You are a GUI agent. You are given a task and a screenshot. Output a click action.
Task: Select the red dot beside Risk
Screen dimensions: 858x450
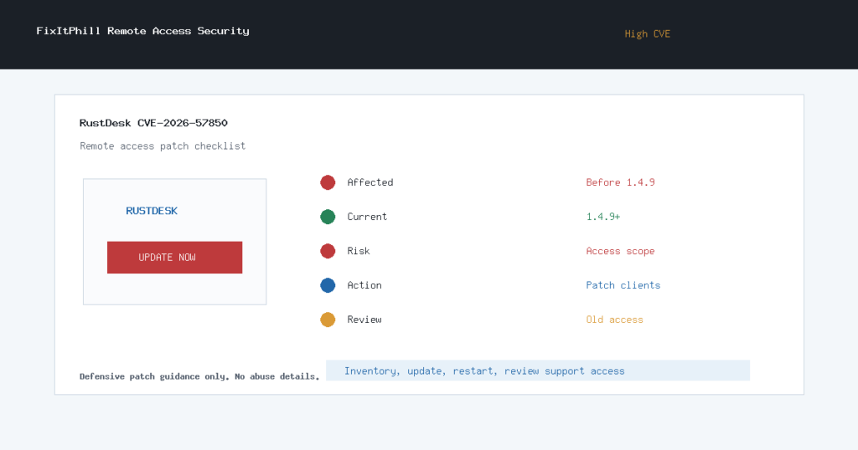328,251
